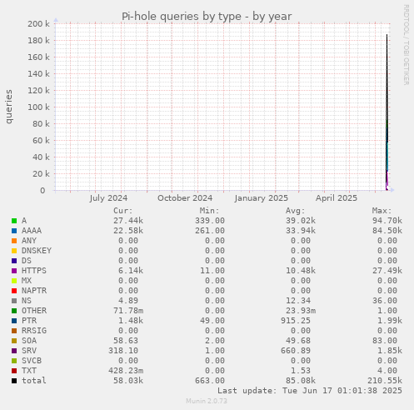
Task: Click the total max value '210.55k'
Action: [385, 381]
